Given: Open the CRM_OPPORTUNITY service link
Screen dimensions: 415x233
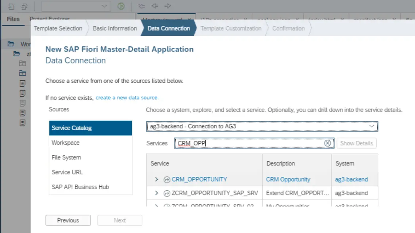Looking at the screenshot, I should click(x=199, y=179).
